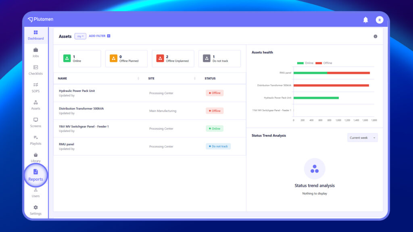
Task: Open Distribution Transformer 500kVA asset row
Action: (x=150, y=111)
